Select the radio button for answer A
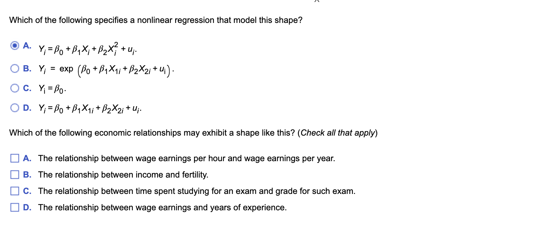This screenshot has height=228, width=557. point(14,46)
